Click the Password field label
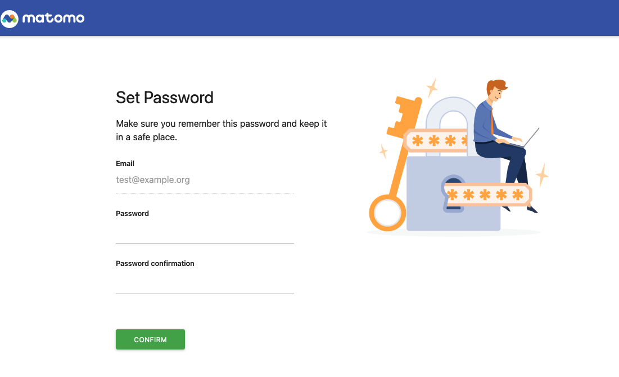 tap(132, 214)
